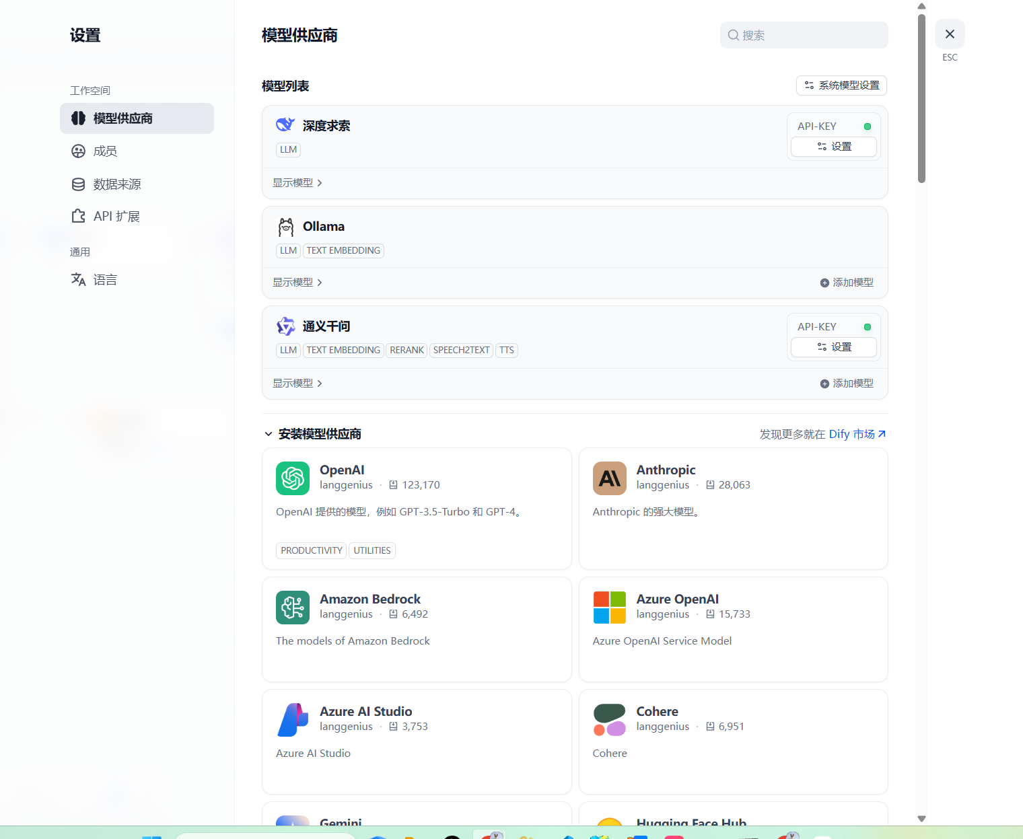Viewport: 1023px width, 839px height.
Task: Click the LLM tag under 深度求索
Action: tap(288, 150)
